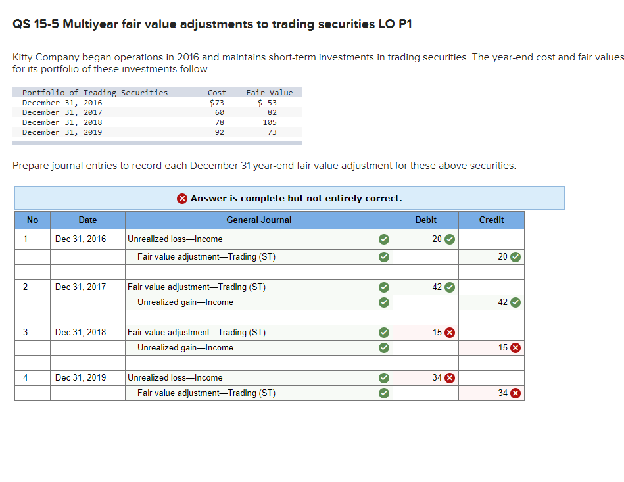Click green check beside 2016 credit 20

516,257
